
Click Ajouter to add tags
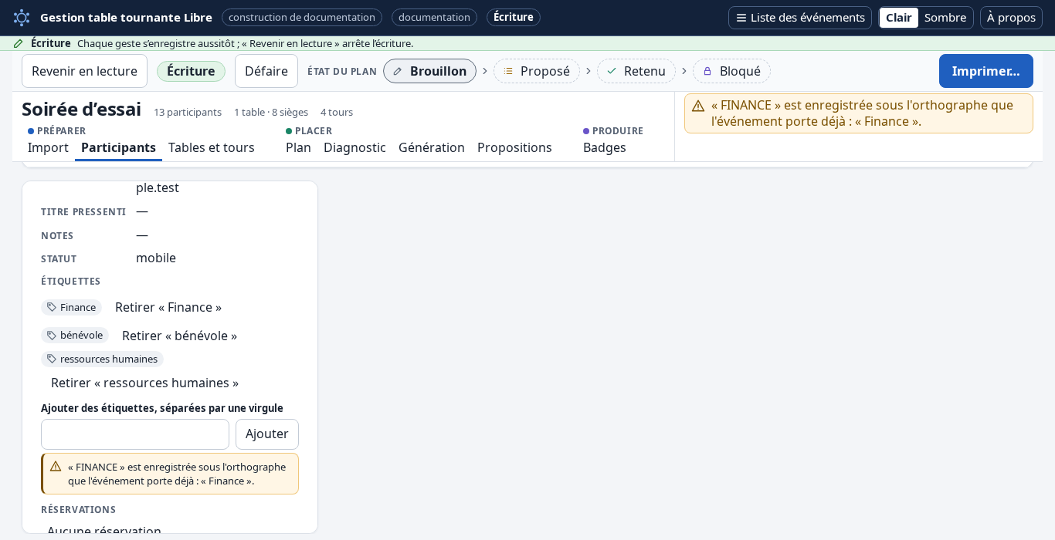coord(267,434)
